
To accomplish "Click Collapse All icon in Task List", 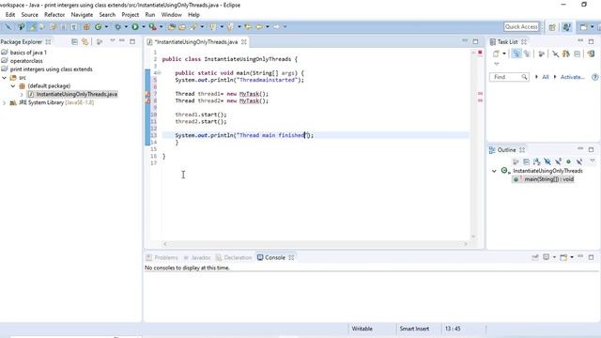I will [578, 54].
